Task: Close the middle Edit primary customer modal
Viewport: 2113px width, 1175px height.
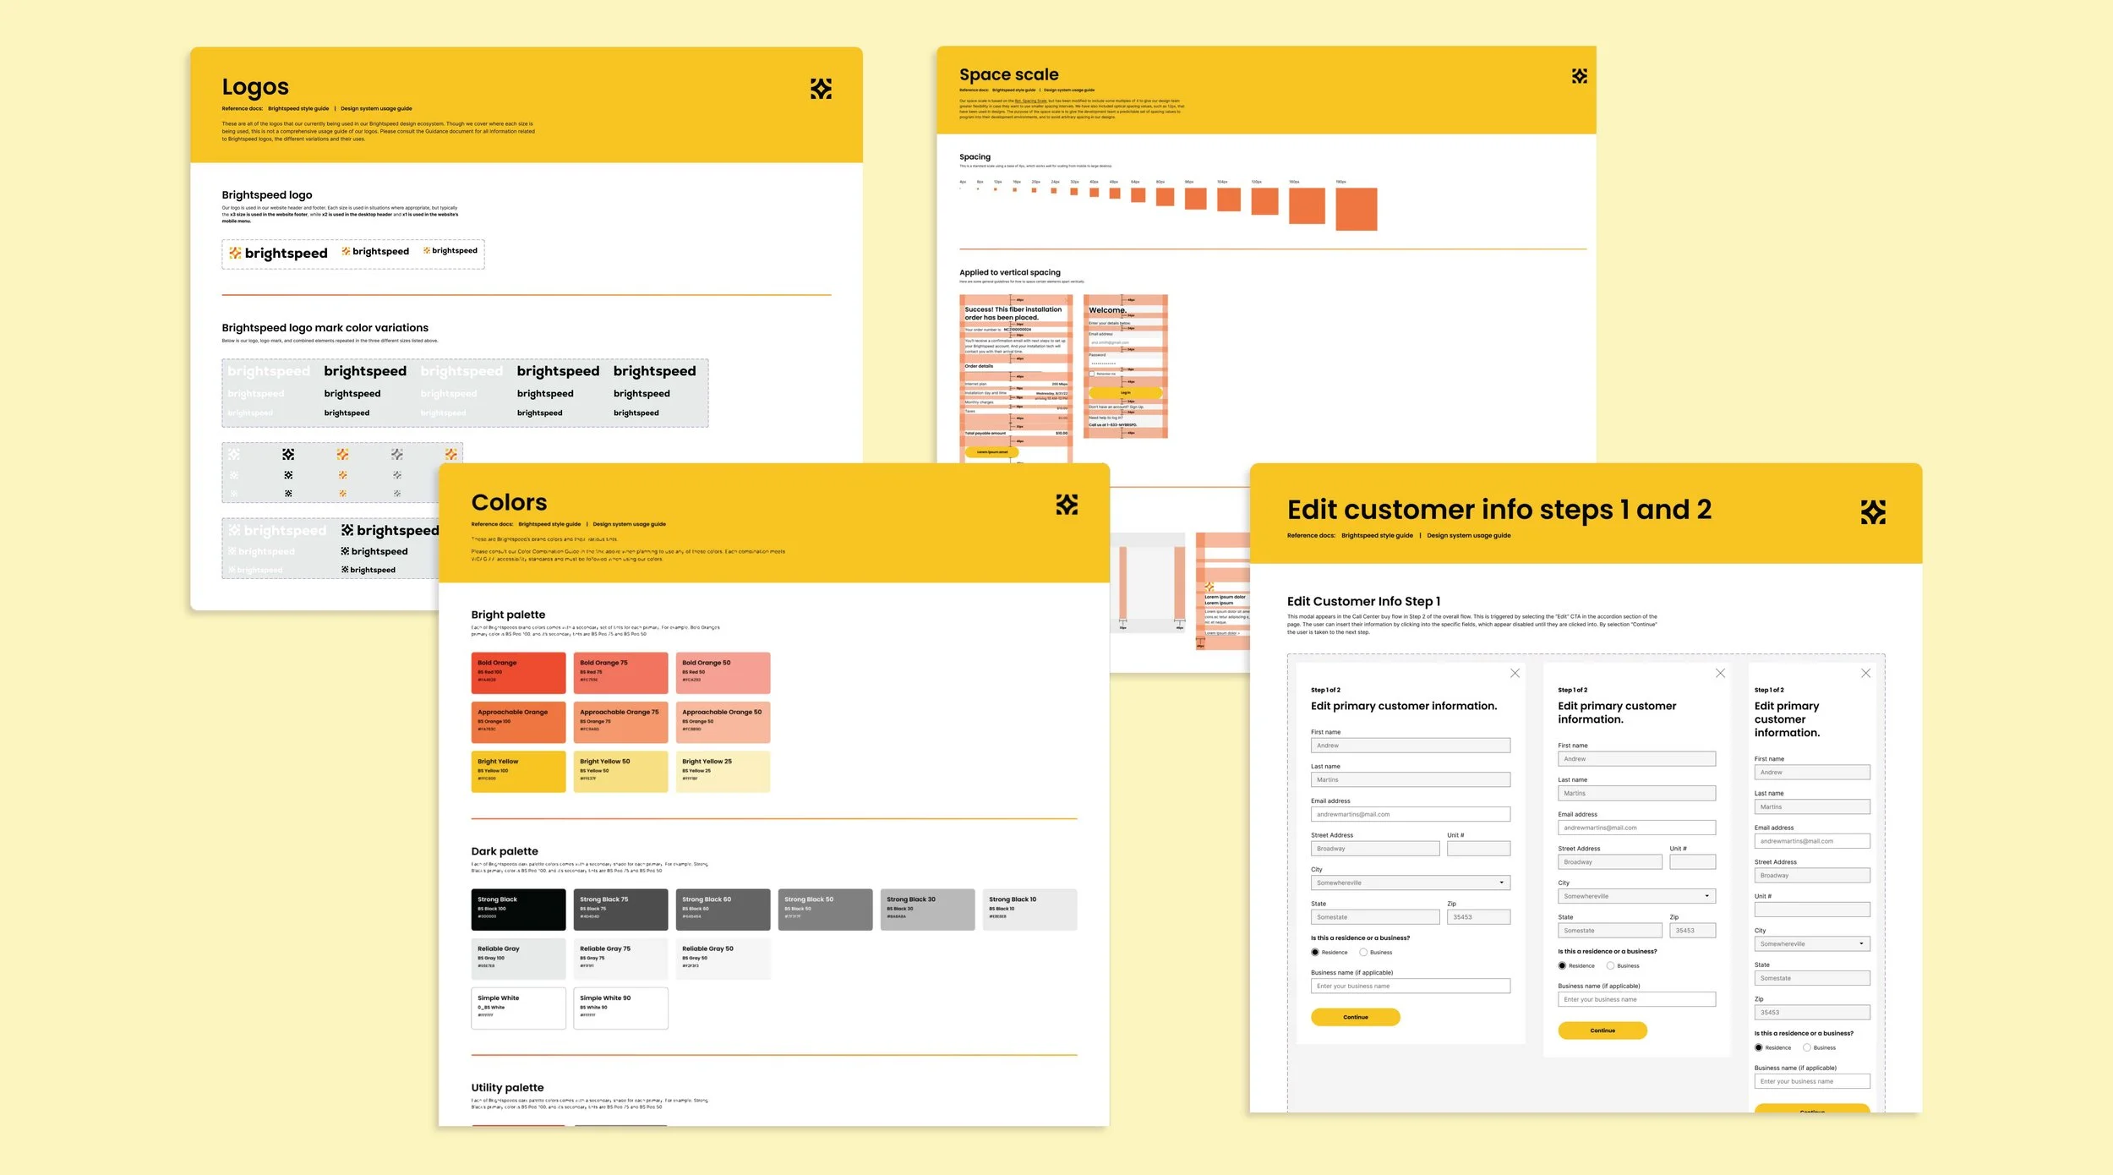Action: pos(1720,673)
